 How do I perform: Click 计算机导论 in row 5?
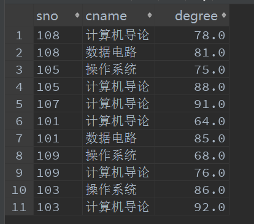click(x=118, y=104)
